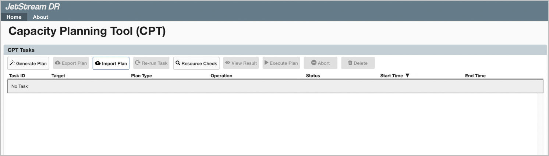Sort by Status column header
549x156 pixels.
tap(313, 76)
